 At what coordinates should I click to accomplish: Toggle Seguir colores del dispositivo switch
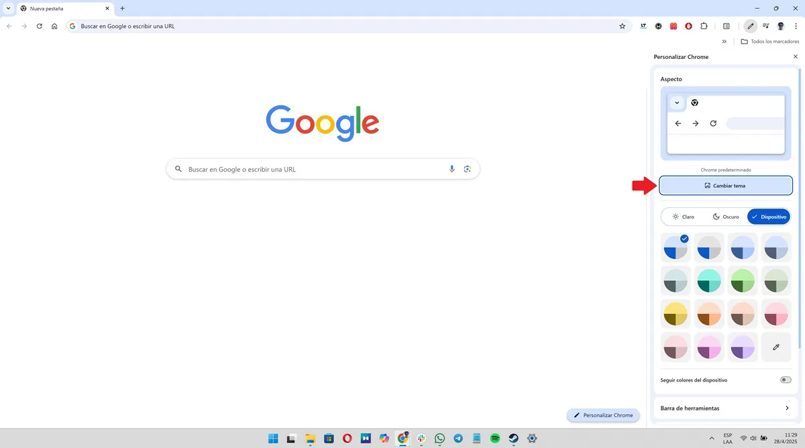coord(786,380)
